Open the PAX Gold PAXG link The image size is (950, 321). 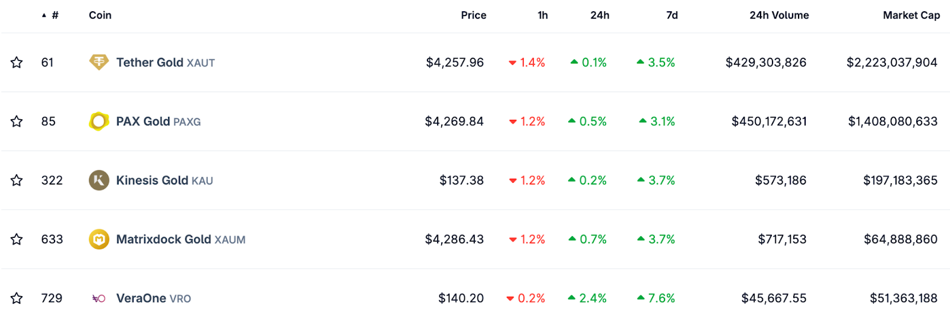tap(158, 121)
